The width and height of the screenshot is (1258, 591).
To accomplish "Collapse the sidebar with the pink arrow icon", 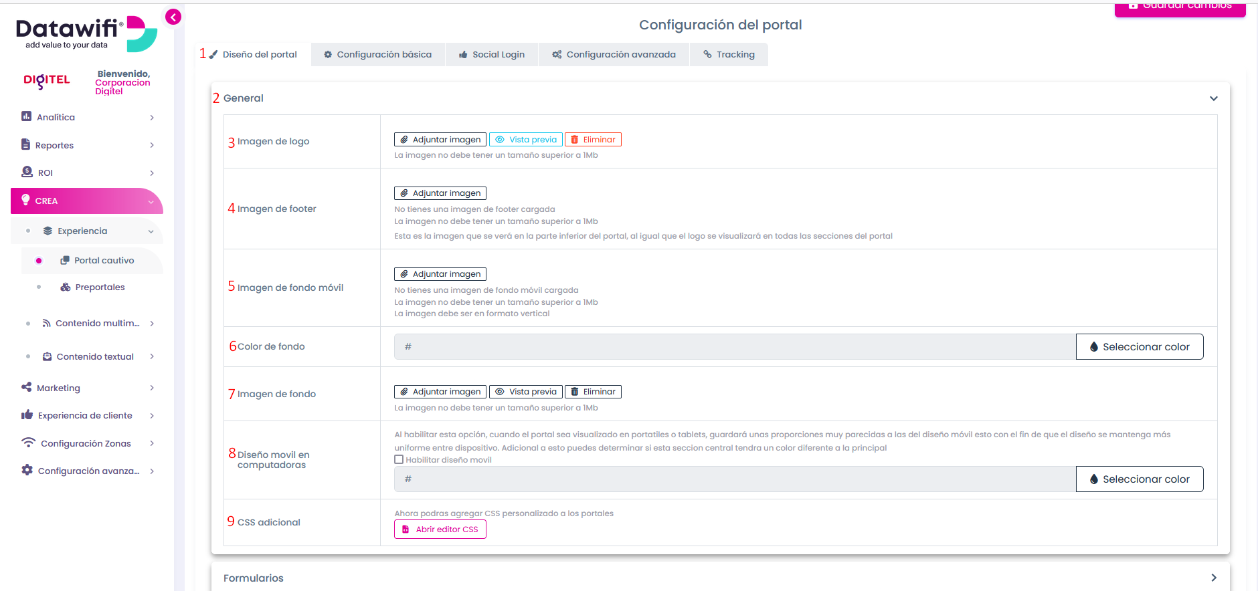I will 173,17.
